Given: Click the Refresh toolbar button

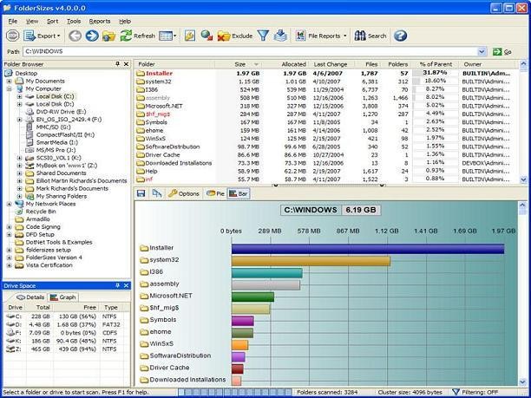Looking at the screenshot, I should pos(137,36).
